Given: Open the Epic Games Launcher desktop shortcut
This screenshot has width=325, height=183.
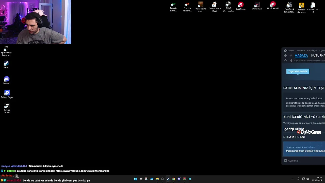Looking at the screenshot, I should 6,51.
